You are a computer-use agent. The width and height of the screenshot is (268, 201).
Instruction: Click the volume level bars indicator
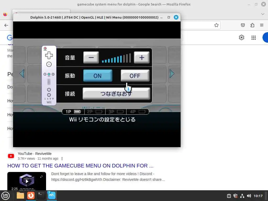(116, 58)
